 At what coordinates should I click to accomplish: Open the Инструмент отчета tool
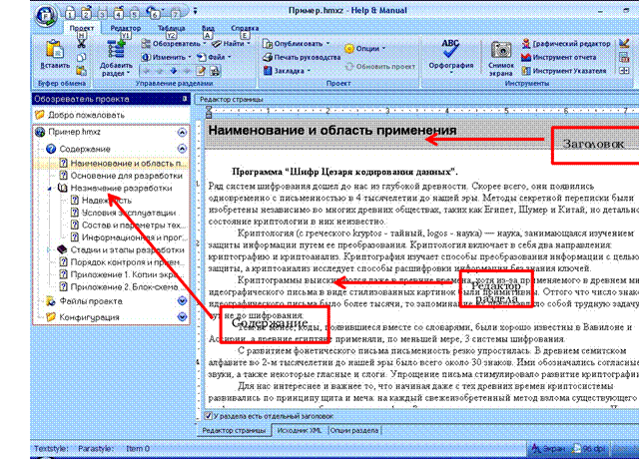pyautogui.click(x=559, y=58)
